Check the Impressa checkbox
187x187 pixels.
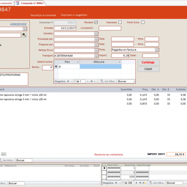[120, 22]
